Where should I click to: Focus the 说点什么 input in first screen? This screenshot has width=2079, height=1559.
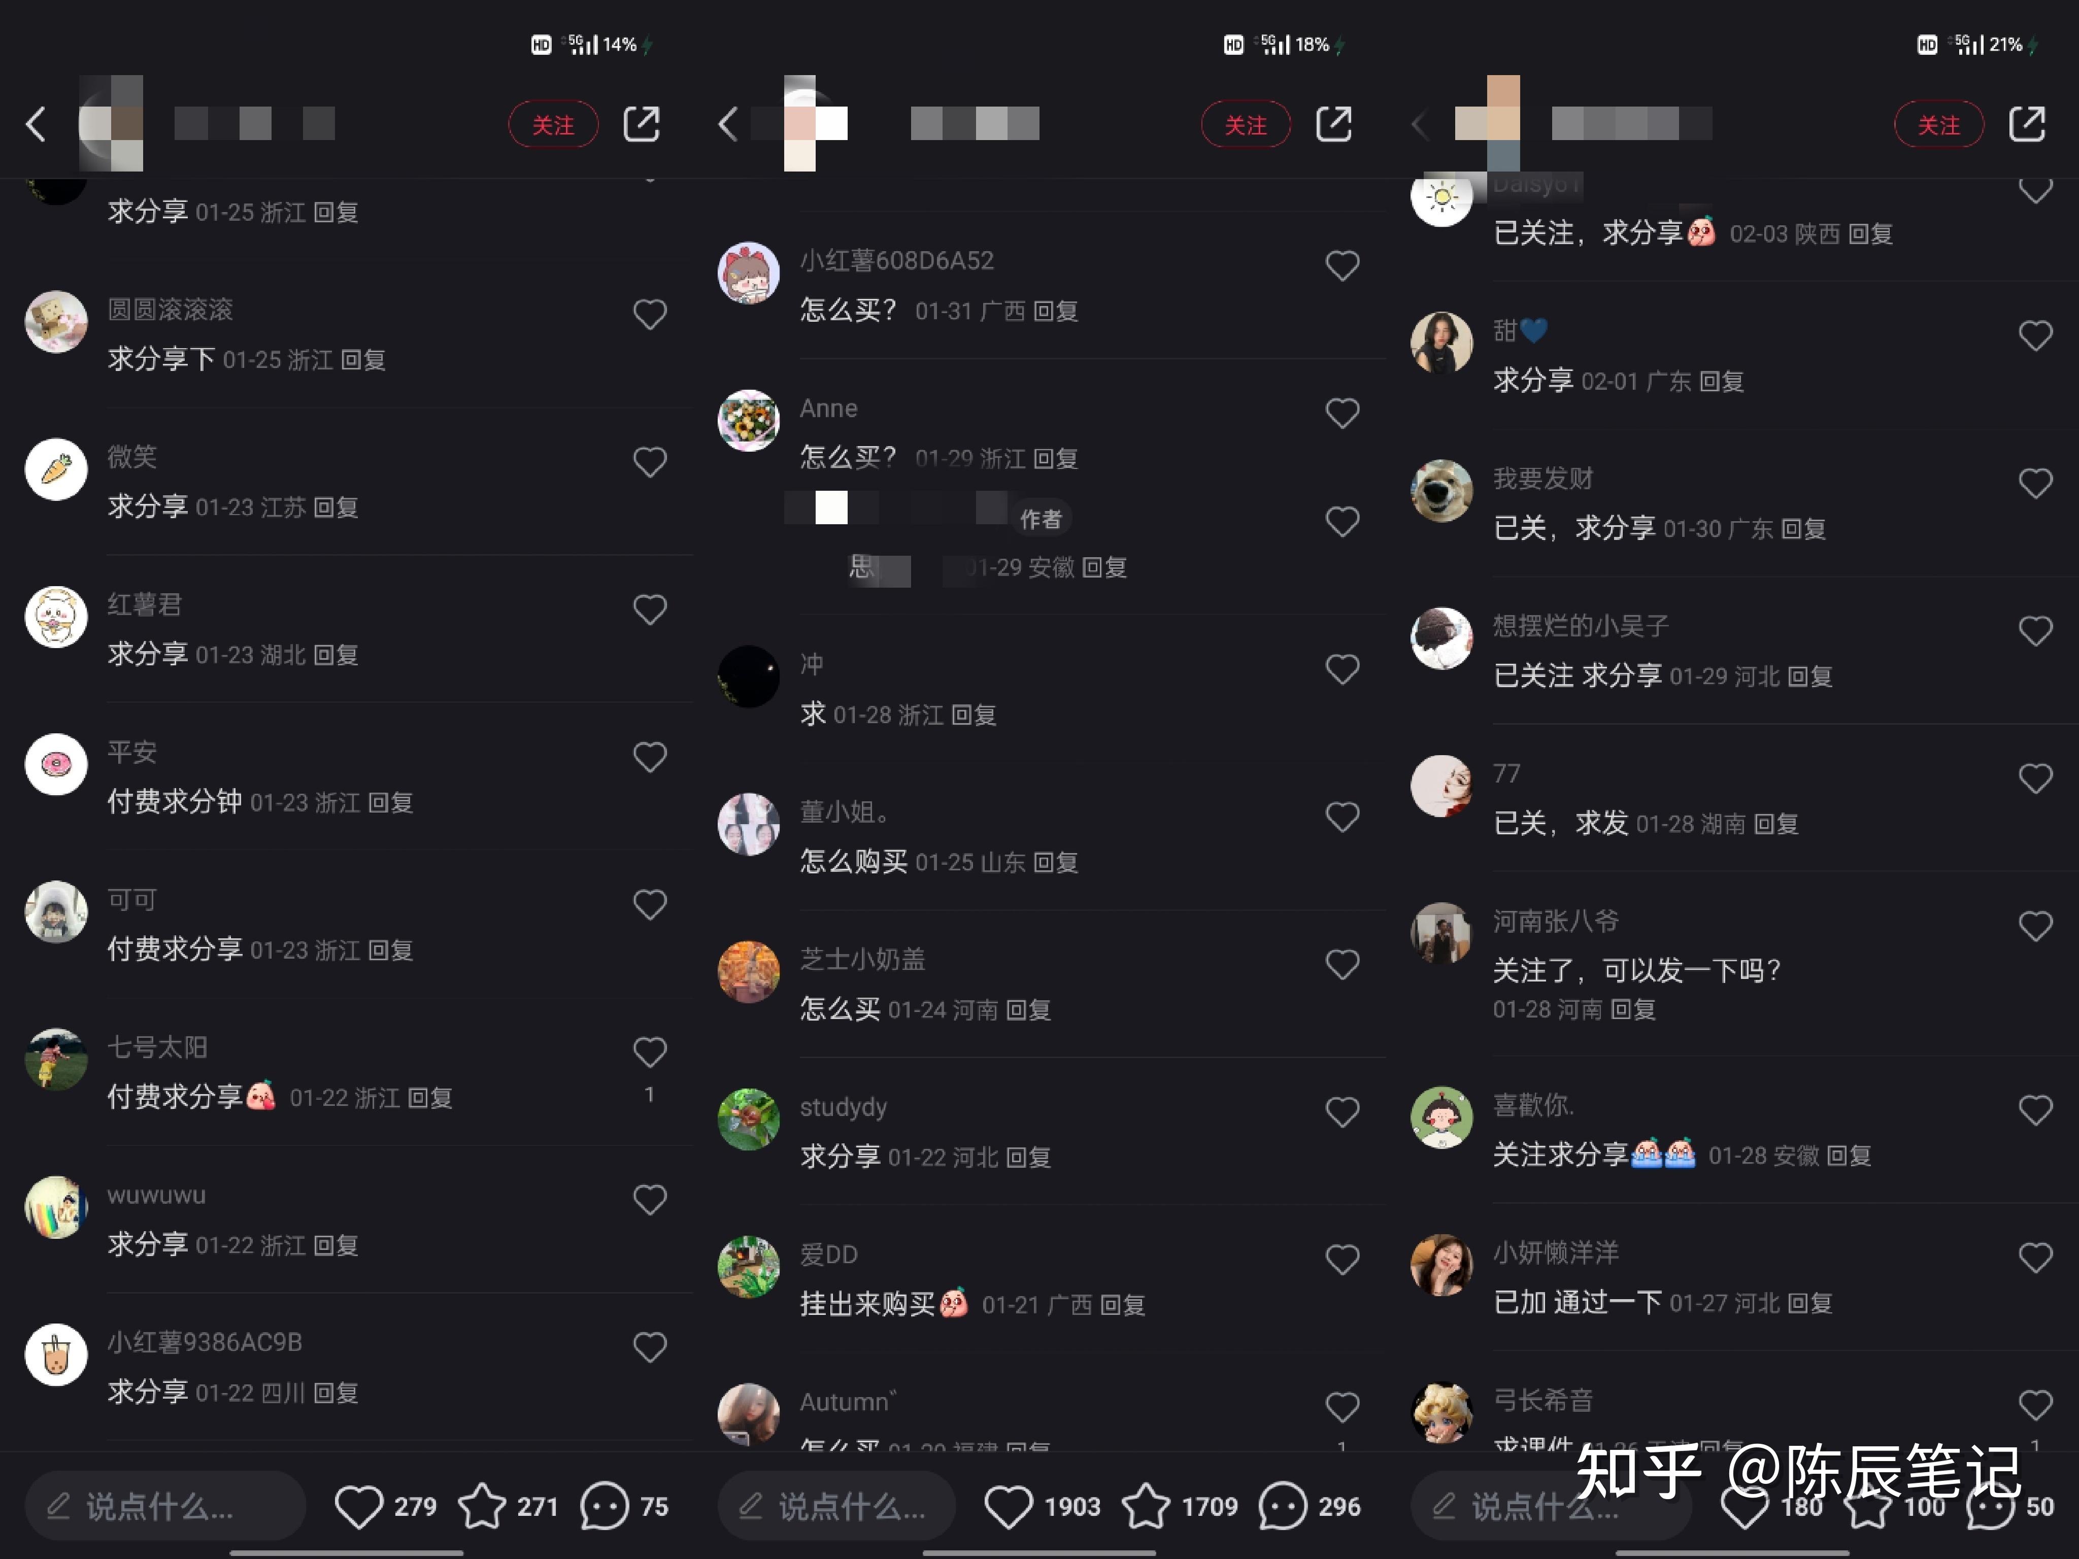pyautogui.click(x=165, y=1506)
